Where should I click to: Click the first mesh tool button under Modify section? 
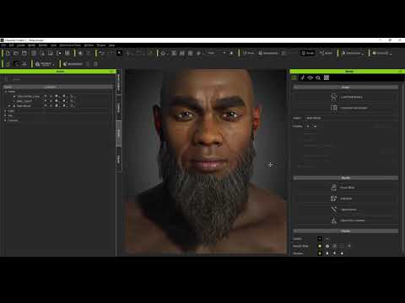[x=346, y=187]
